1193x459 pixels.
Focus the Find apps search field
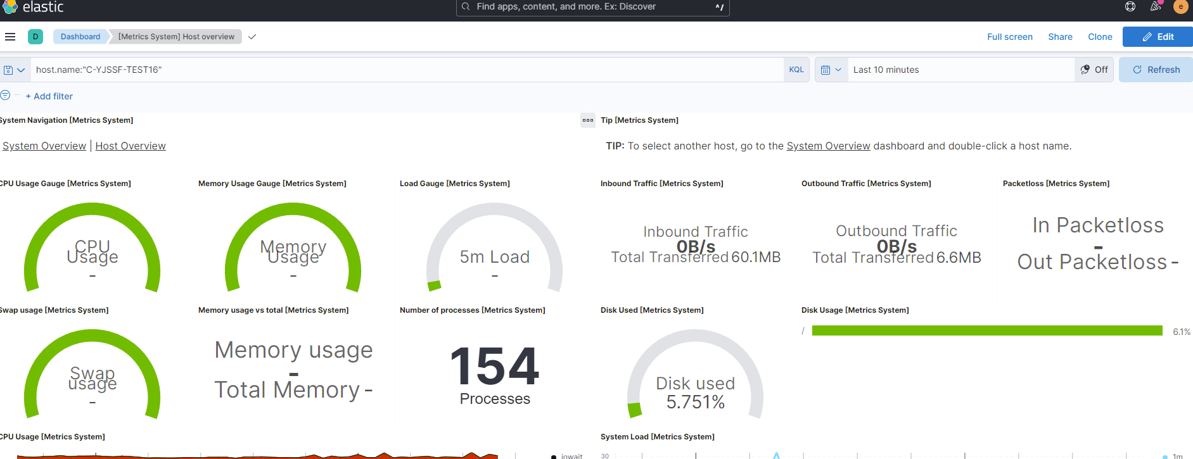(x=592, y=7)
